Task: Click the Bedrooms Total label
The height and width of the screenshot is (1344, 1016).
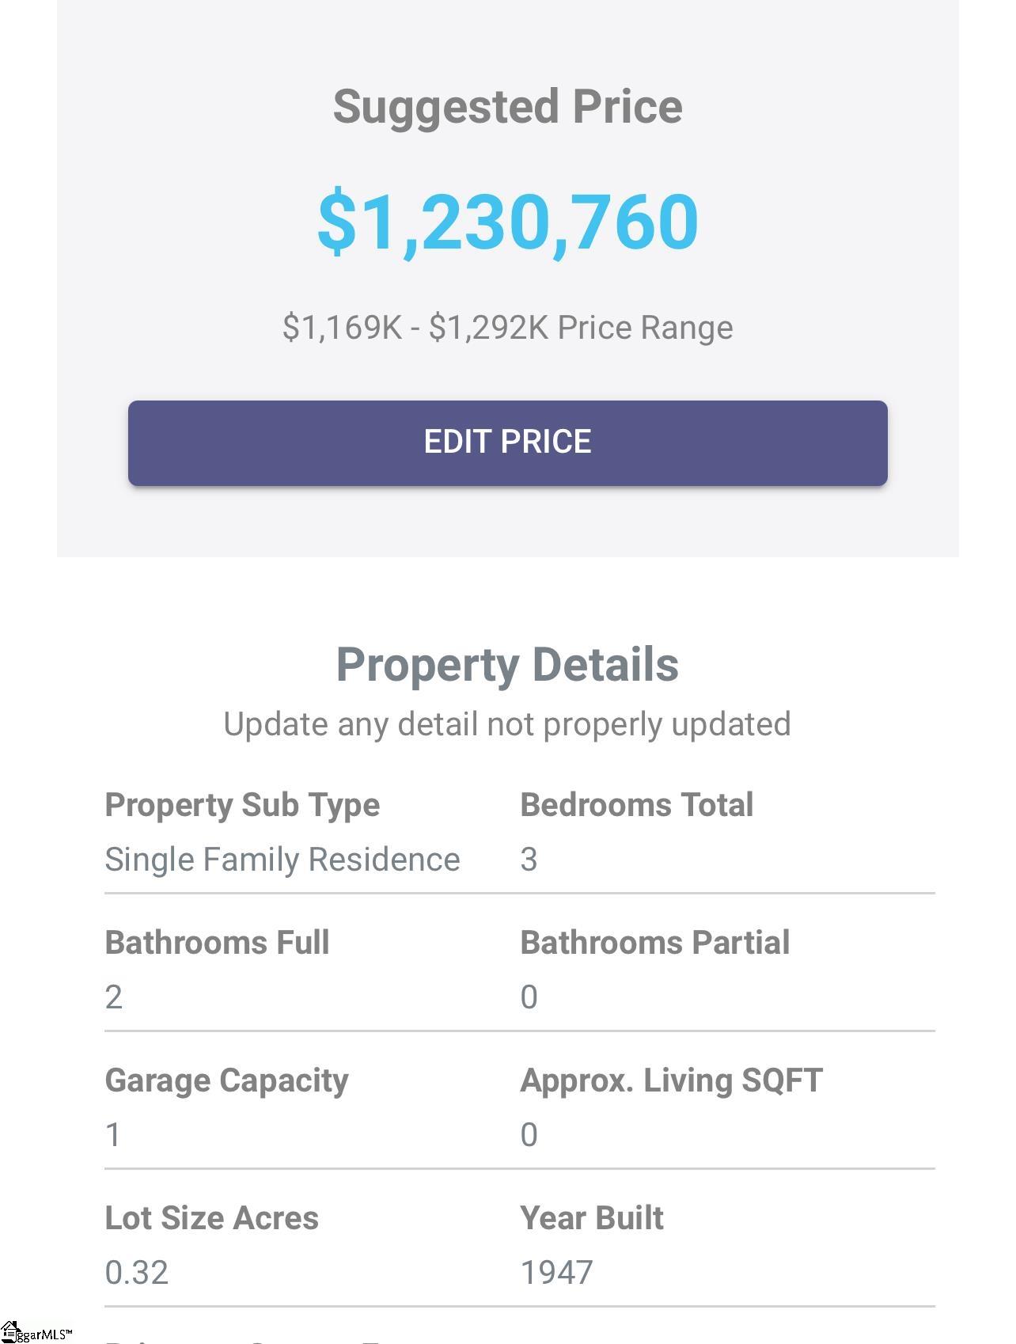Action: click(636, 805)
